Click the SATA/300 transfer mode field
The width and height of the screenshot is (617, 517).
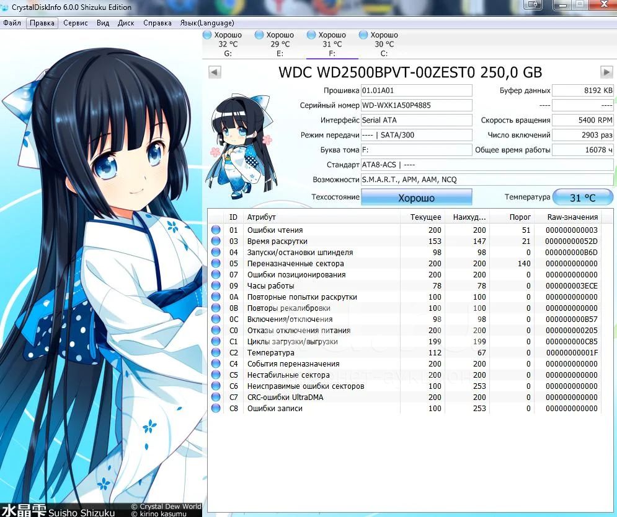click(x=416, y=135)
